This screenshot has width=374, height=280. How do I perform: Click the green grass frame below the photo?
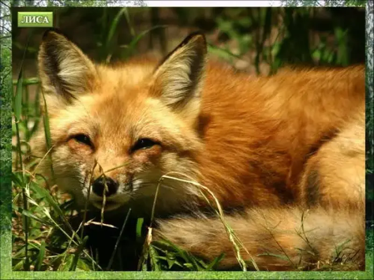[x=187, y=275]
